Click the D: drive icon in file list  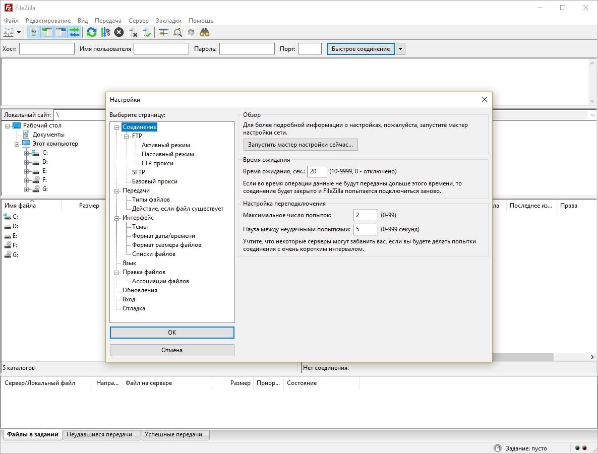click(x=7, y=226)
